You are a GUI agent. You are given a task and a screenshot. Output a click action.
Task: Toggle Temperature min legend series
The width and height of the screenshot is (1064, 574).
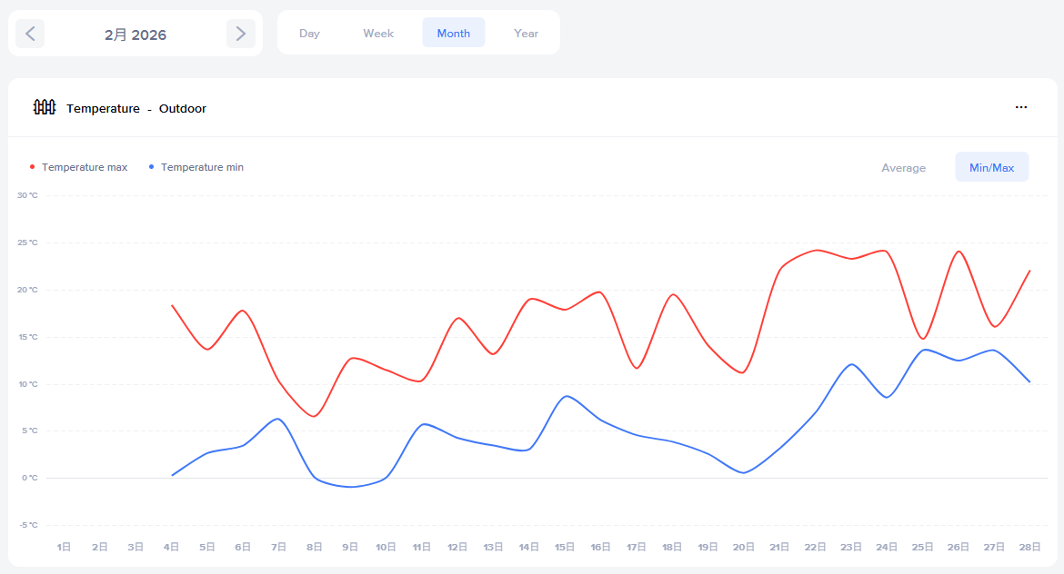[x=202, y=167]
